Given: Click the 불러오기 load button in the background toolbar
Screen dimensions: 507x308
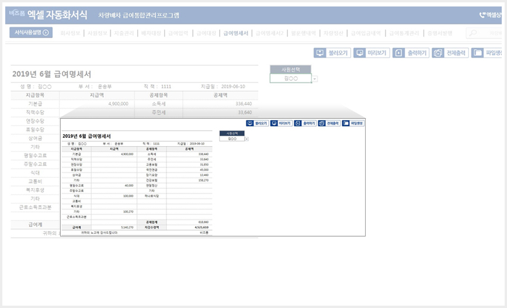Looking at the screenshot, I should click(332, 53).
